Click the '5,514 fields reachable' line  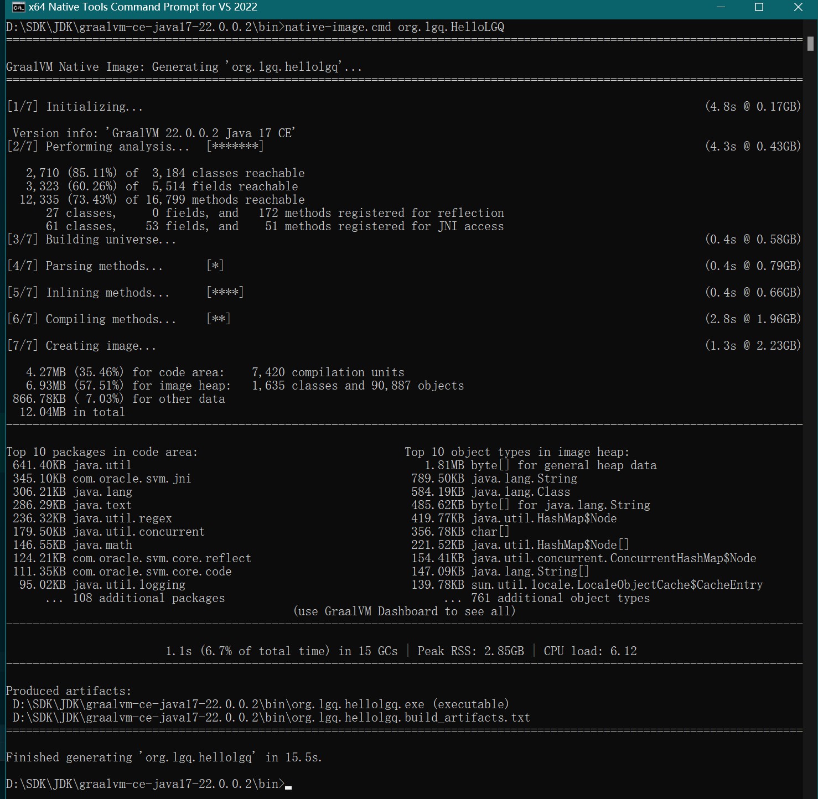[x=162, y=186]
